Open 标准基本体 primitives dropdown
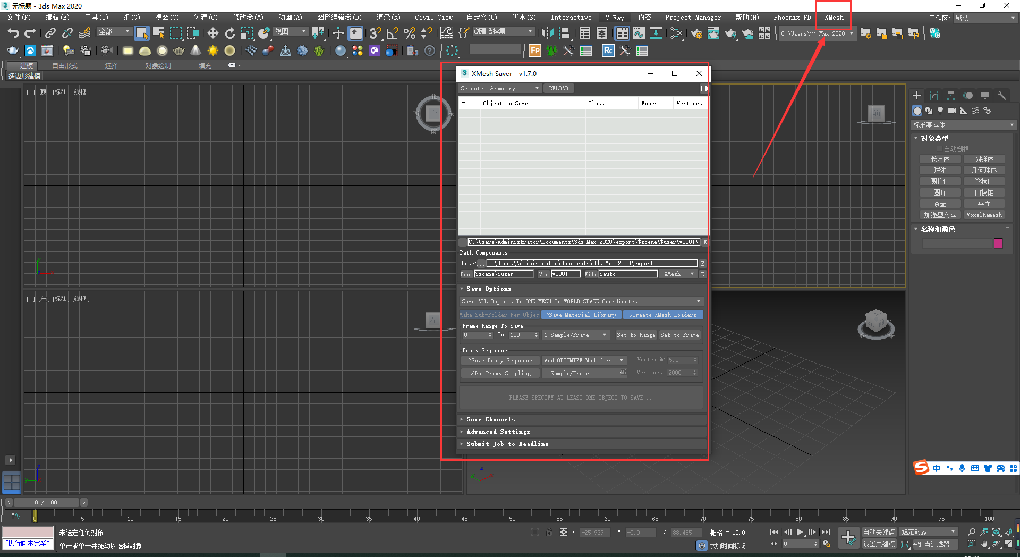The image size is (1020, 557). (x=963, y=125)
